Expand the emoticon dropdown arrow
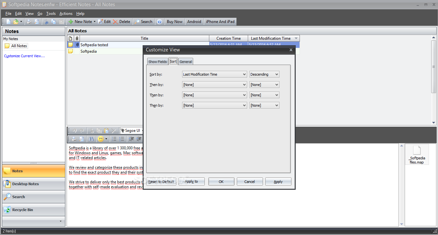438x235 pixels. tap(106, 139)
